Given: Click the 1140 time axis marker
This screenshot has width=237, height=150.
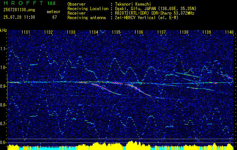Looking at the screenshot, I should click(229, 32).
